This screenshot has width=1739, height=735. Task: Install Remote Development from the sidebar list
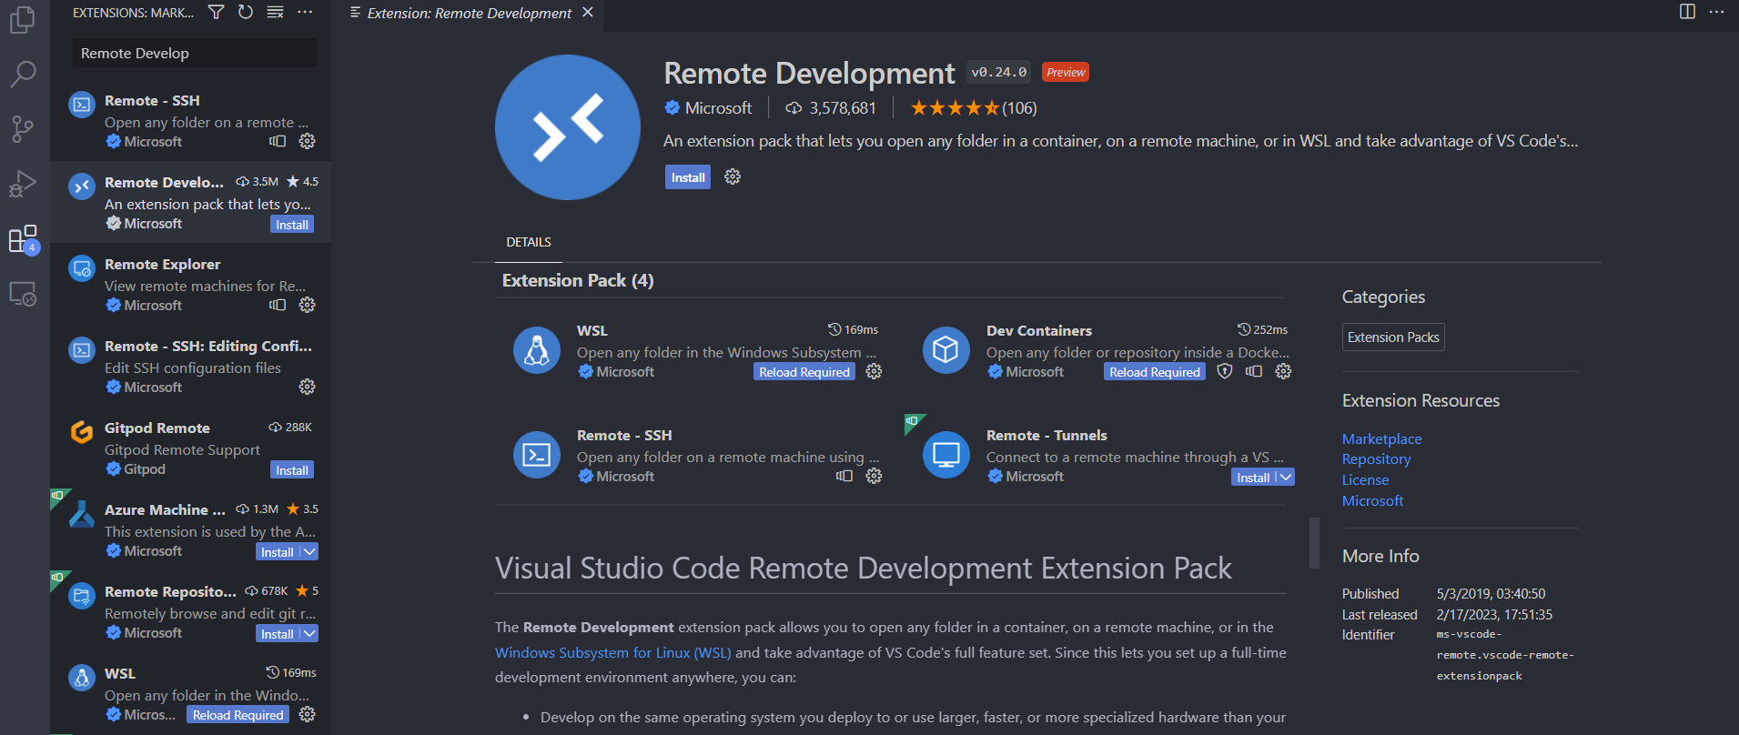click(292, 224)
